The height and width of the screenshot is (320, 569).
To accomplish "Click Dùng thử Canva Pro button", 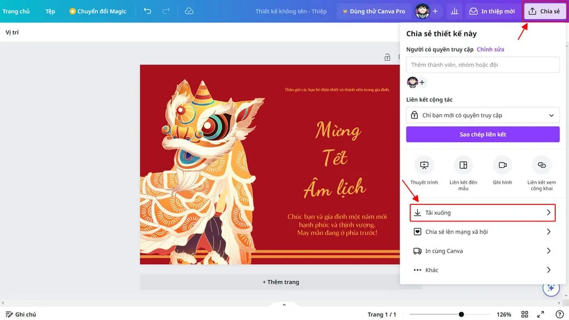I will coord(374,11).
